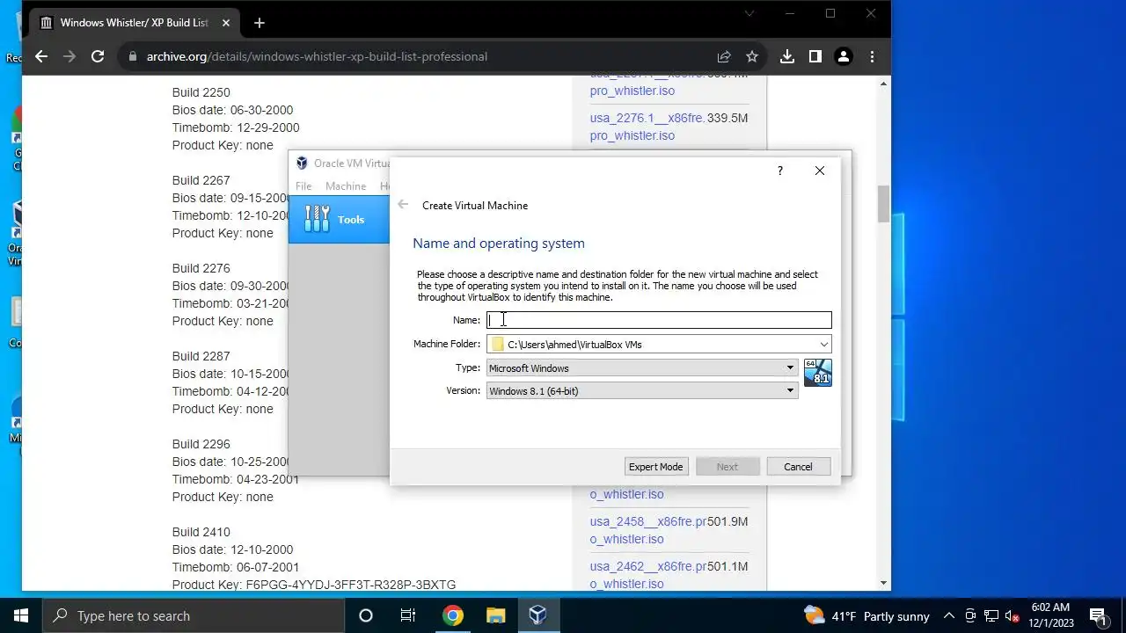Click the "Build 2410" text
1126x633 pixels.
tap(201, 532)
